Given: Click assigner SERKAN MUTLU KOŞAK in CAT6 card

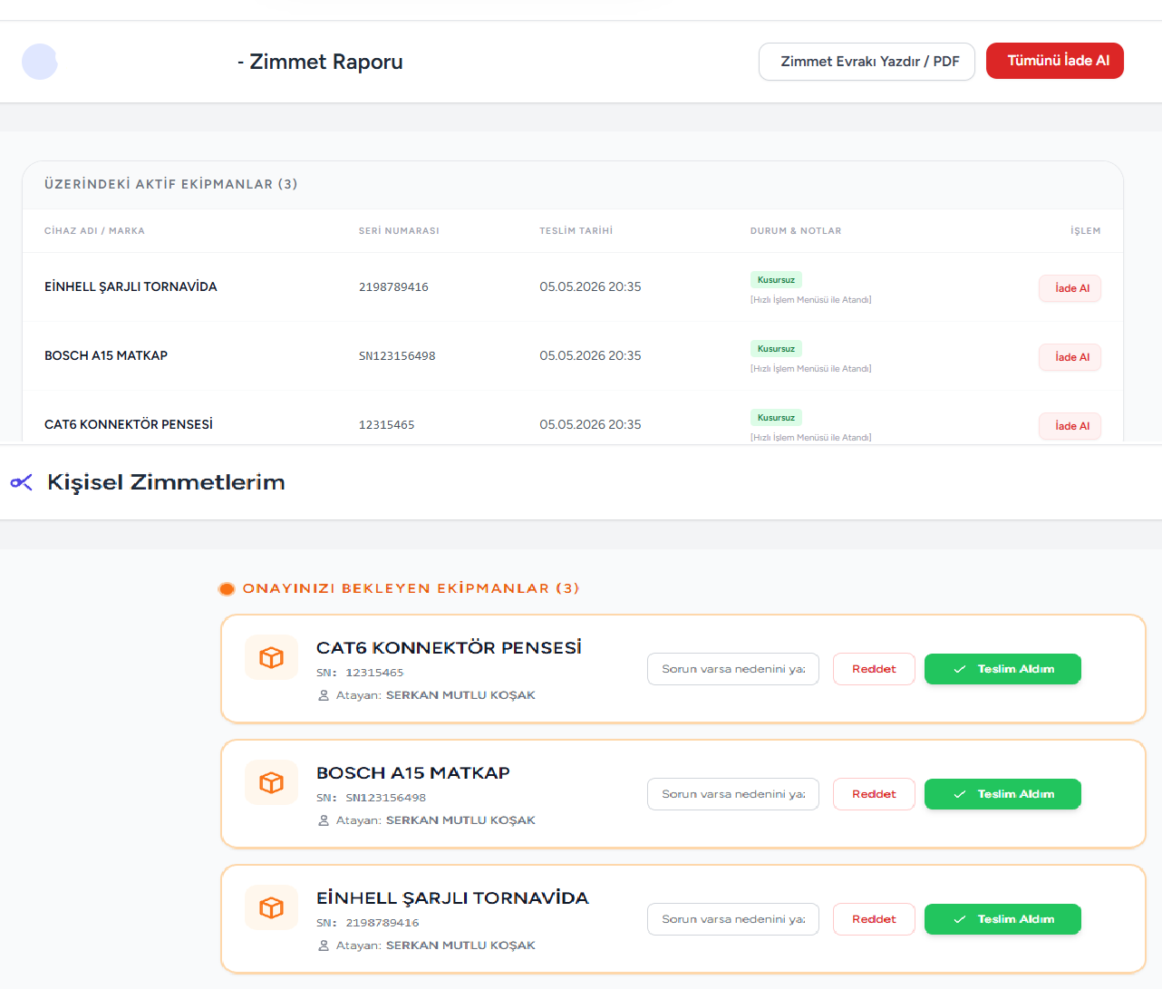Looking at the screenshot, I should point(460,695).
